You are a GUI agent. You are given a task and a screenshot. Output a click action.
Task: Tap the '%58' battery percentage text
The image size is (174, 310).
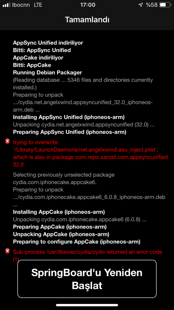tap(152, 5)
